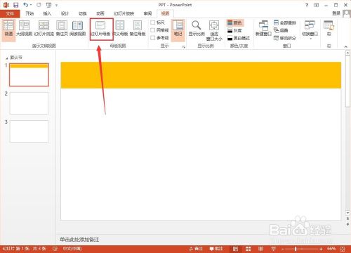The height and width of the screenshot is (253, 351).
Task: Collapse the Default Section (默认节) triangle
Action: click(x=6, y=58)
